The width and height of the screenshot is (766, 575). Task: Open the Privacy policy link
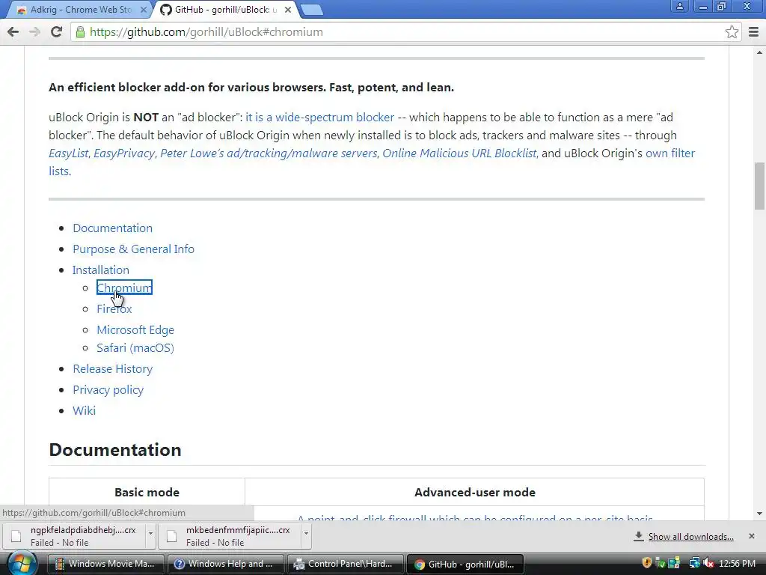[x=108, y=390]
